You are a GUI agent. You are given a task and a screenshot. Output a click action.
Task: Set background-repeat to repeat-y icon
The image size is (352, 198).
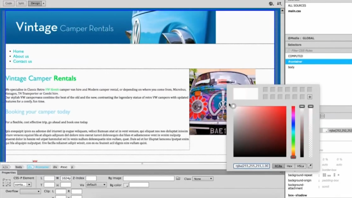[334, 175]
